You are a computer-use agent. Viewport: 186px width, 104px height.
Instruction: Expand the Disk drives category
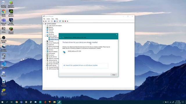click(45, 34)
